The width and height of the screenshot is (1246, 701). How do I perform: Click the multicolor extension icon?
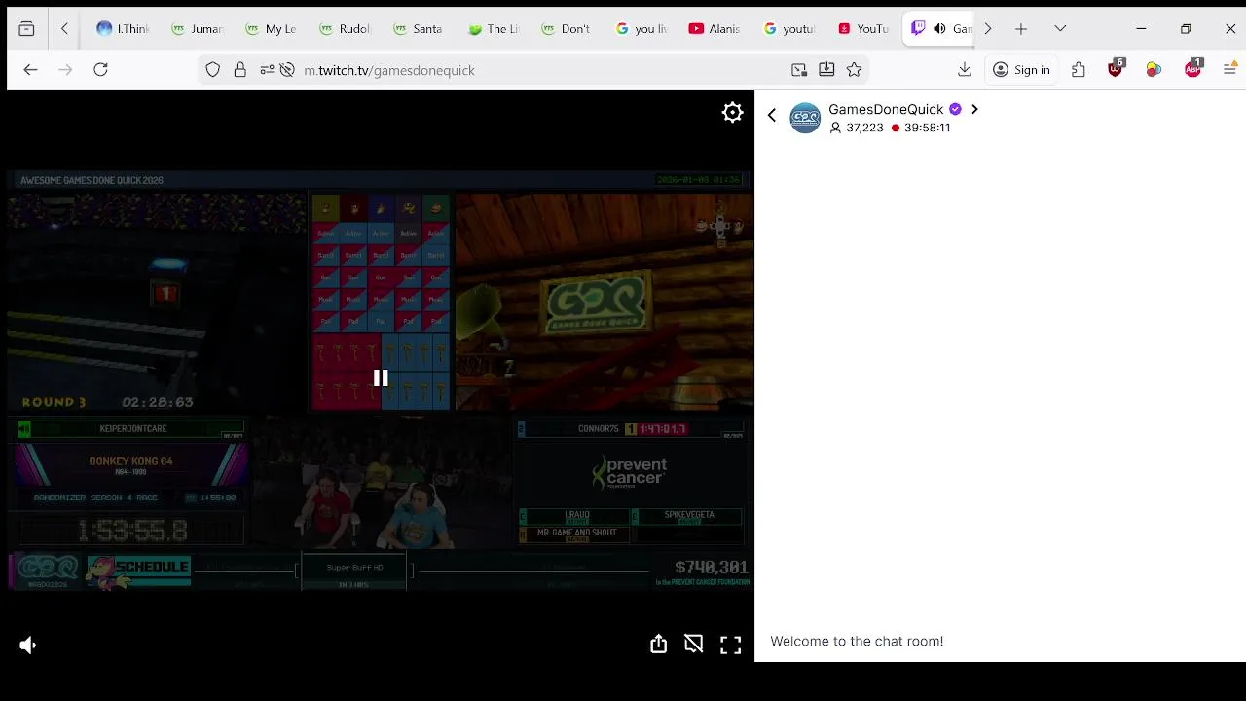(1154, 70)
